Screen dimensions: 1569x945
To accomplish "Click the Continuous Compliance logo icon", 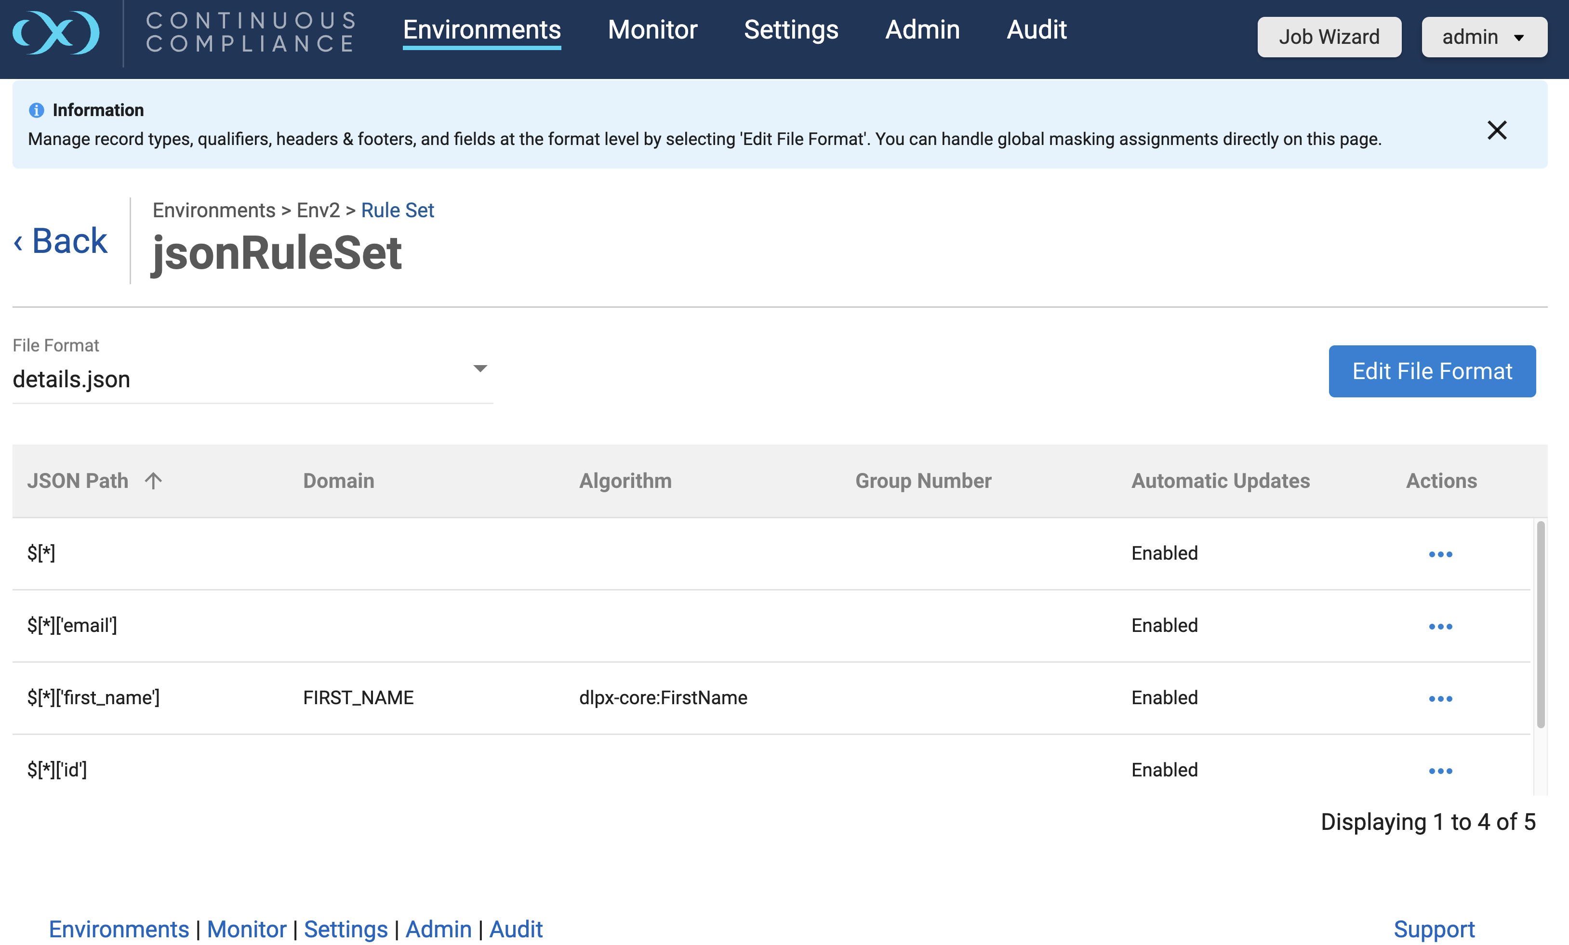I will (56, 32).
